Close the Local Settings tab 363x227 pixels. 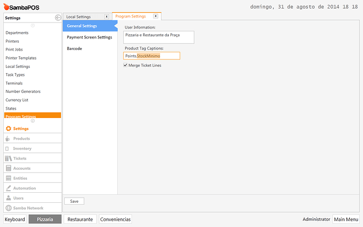pyautogui.click(x=106, y=17)
